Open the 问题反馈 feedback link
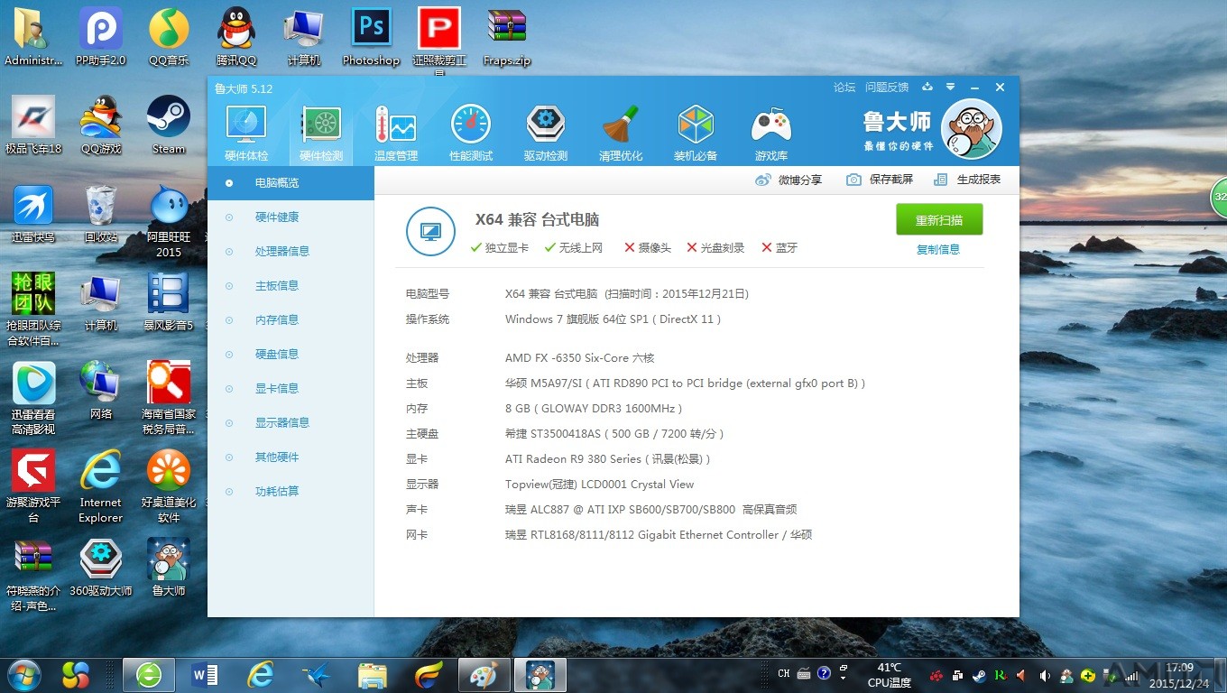 887,88
